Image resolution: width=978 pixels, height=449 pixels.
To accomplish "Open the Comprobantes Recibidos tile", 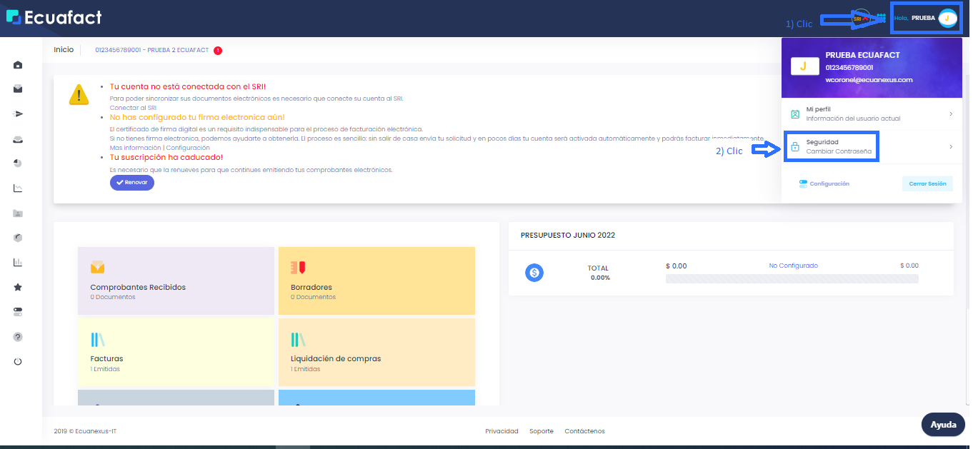I will tap(176, 281).
